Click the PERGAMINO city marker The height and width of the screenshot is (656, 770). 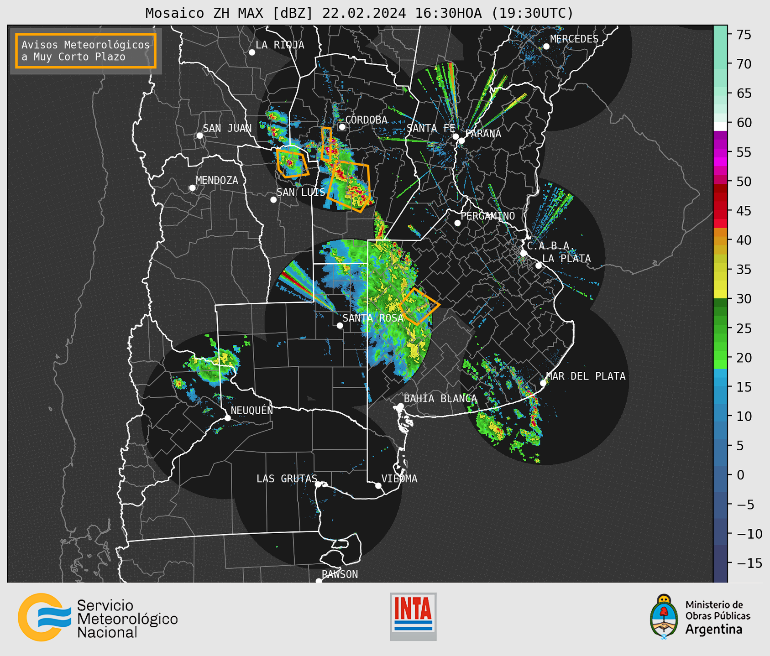click(x=457, y=223)
